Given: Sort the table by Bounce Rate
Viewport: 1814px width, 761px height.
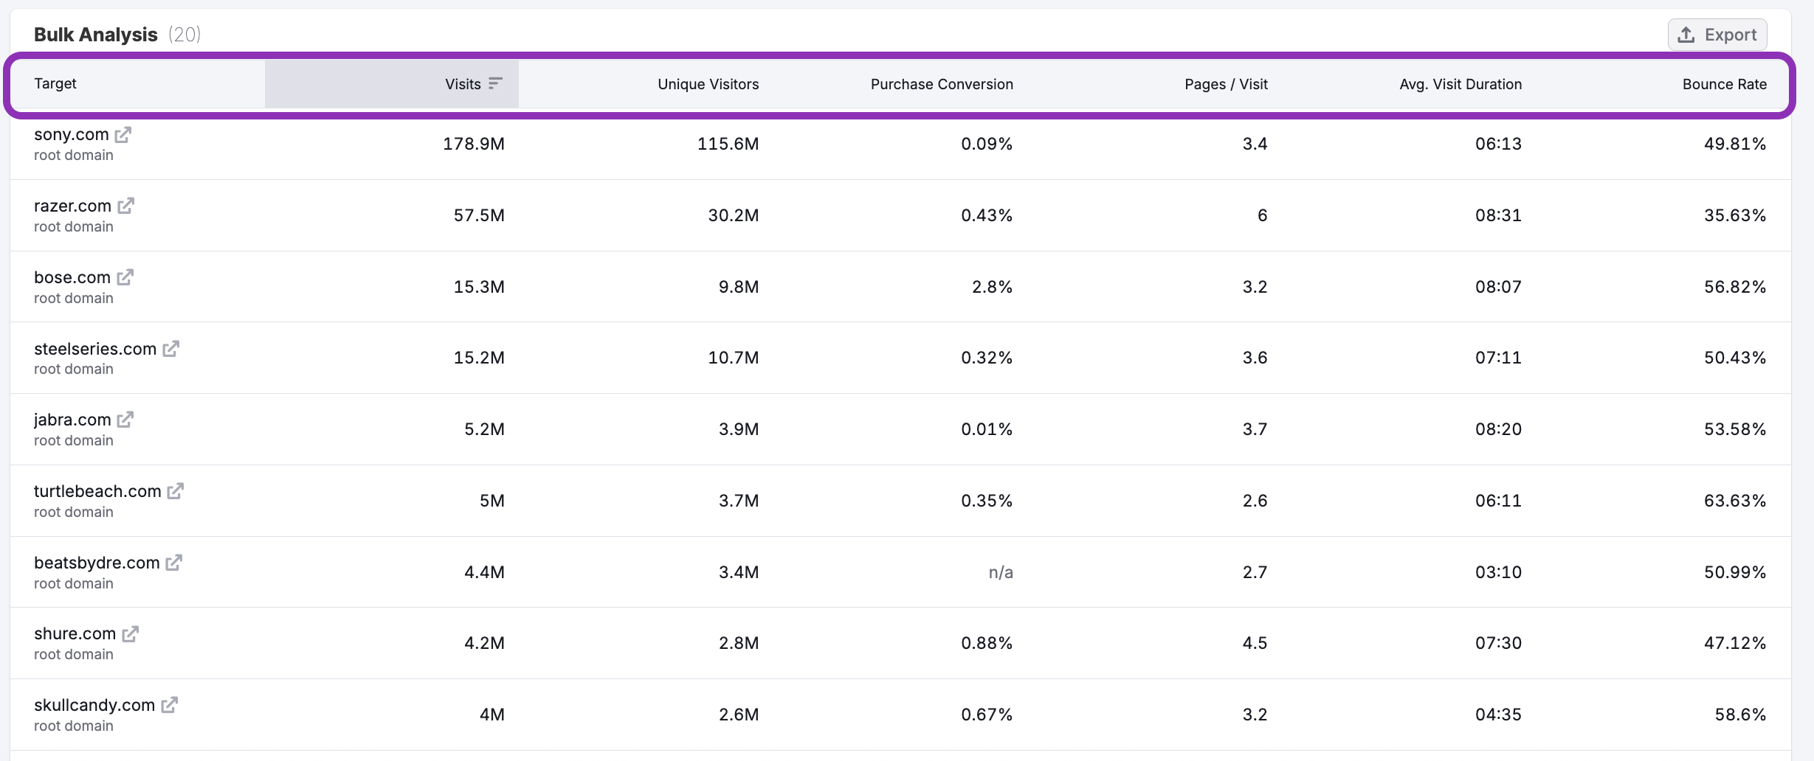Looking at the screenshot, I should tap(1724, 84).
